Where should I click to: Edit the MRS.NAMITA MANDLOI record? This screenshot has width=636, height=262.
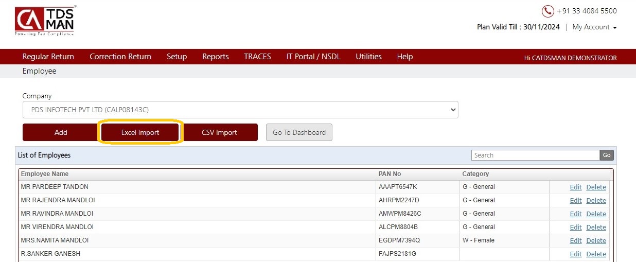tap(576, 241)
